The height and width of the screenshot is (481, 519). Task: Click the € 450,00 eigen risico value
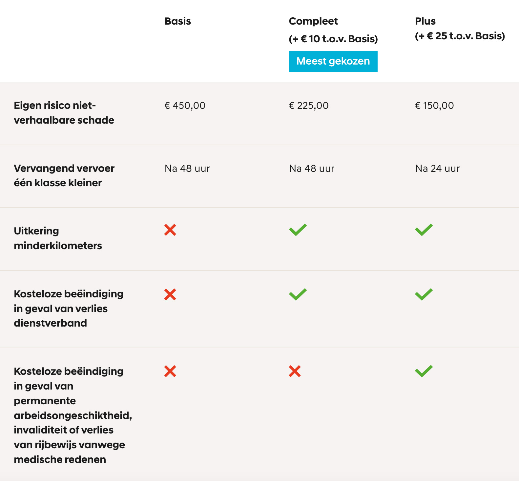point(185,106)
